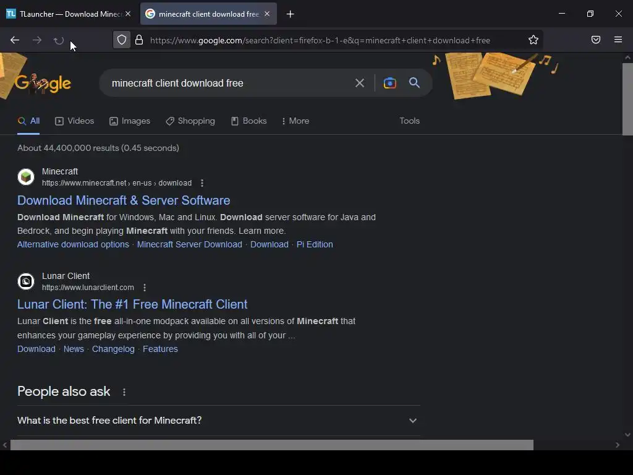Open the three-dot menu for minecraft.net result

[x=202, y=183]
